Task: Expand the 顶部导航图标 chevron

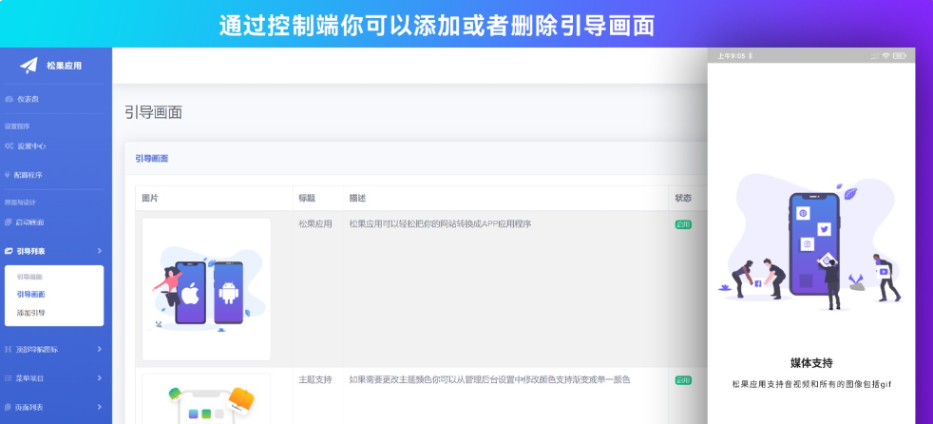Action: click(x=99, y=350)
